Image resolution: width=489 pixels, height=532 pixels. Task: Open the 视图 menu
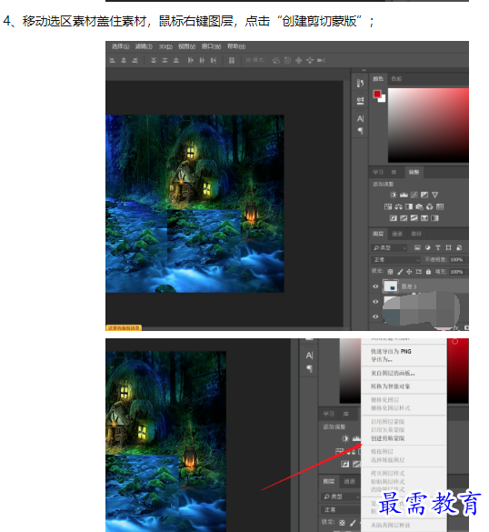tap(187, 46)
